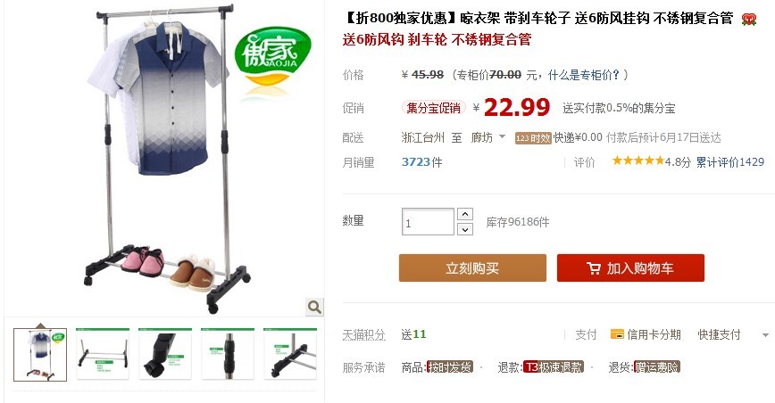Decrease quantity with the down arrow
Screen dimensions: 775x403
tap(464, 229)
